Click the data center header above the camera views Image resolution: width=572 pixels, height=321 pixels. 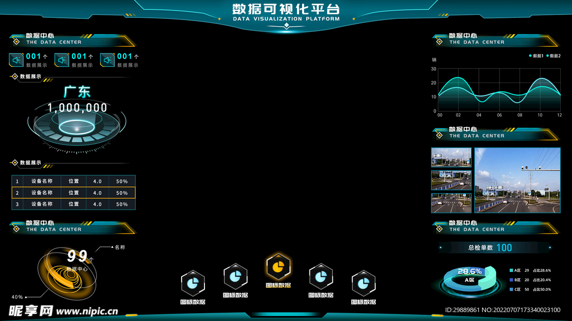[495, 133]
